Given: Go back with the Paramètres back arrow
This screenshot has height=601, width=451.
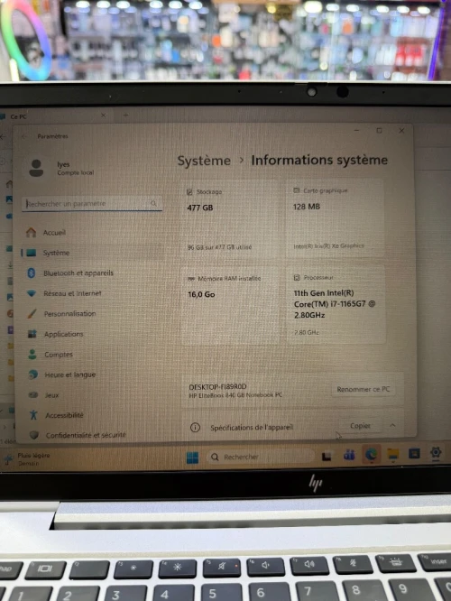Looking at the screenshot, I should 24,136.
